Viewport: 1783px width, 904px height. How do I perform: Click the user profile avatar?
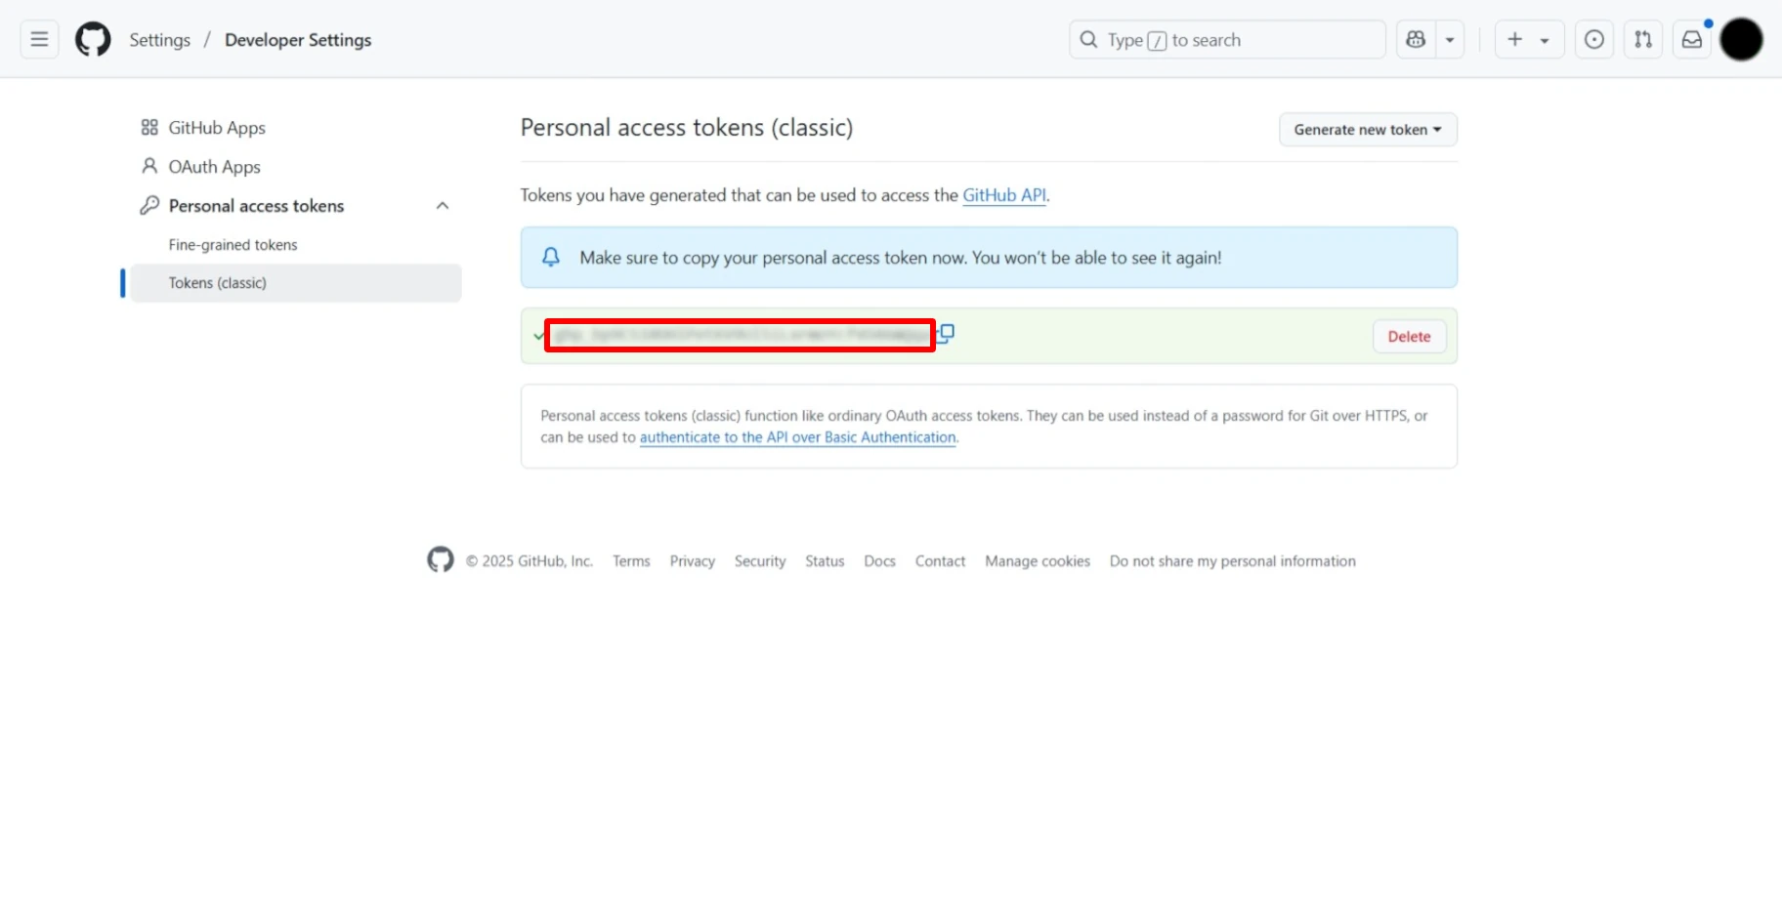click(1741, 40)
